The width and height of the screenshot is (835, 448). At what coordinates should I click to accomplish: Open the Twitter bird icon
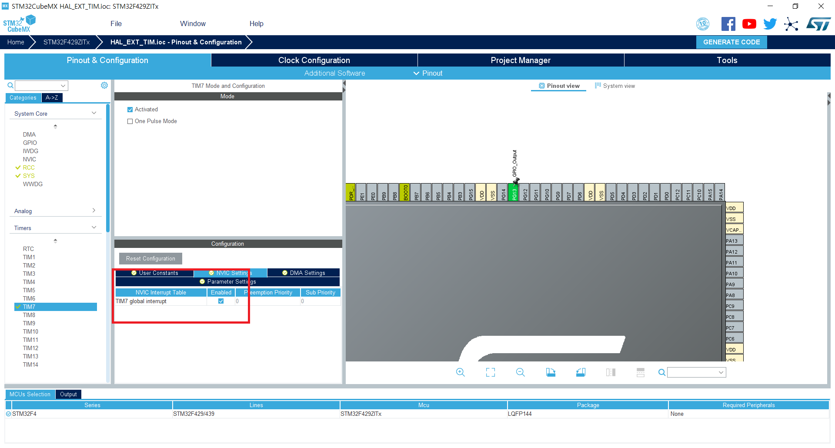770,24
